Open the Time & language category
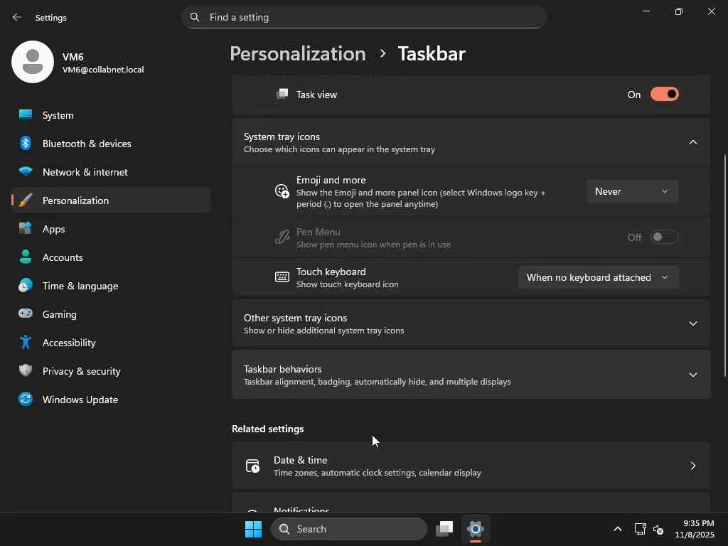Image resolution: width=728 pixels, height=546 pixels. 80,286
